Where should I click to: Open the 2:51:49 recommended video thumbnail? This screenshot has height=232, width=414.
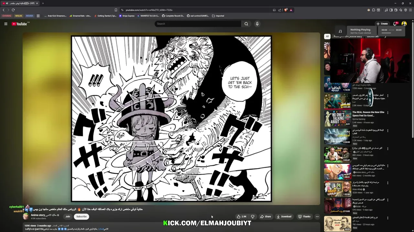tap(337, 101)
